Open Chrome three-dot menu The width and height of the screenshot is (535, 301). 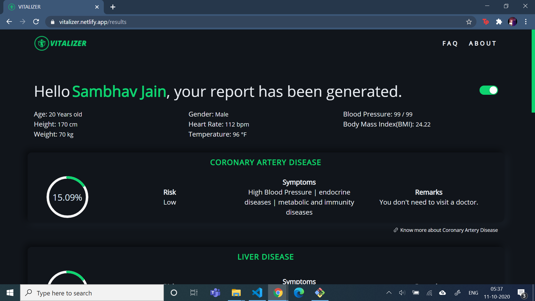pos(526,22)
